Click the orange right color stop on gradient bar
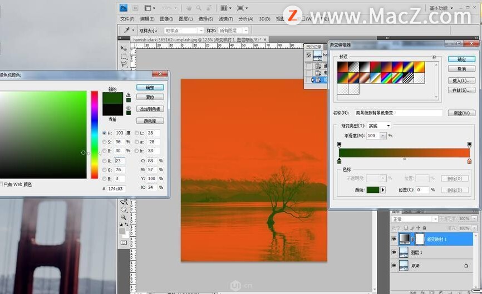482x294 pixels. 469,161
